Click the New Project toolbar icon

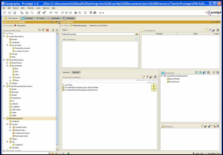point(4,13)
